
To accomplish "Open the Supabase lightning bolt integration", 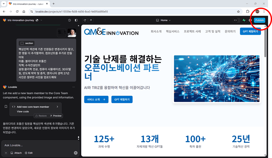I will tap(244, 20).
